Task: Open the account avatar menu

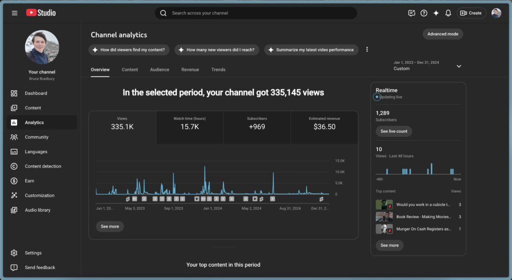Action: point(496,13)
